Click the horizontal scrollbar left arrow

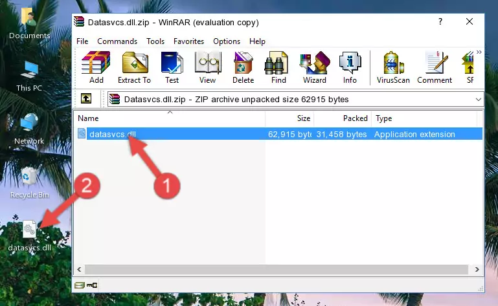click(x=79, y=270)
